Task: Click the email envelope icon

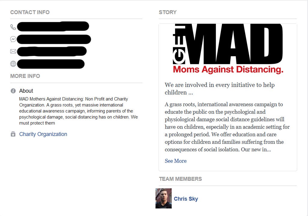Action: pyautogui.click(x=13, y=51)
